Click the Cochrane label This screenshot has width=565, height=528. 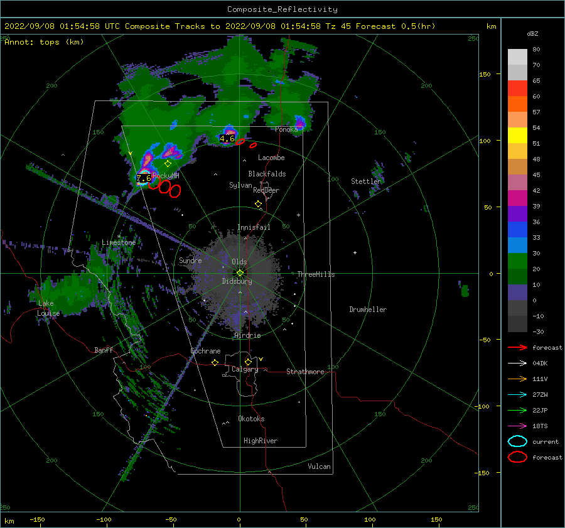[x=205, y=351]
